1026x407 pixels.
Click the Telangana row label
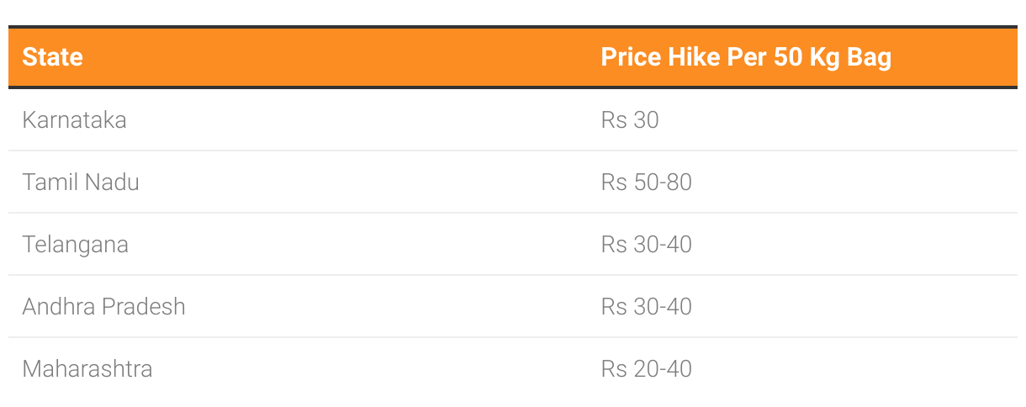tap(76, 245)
